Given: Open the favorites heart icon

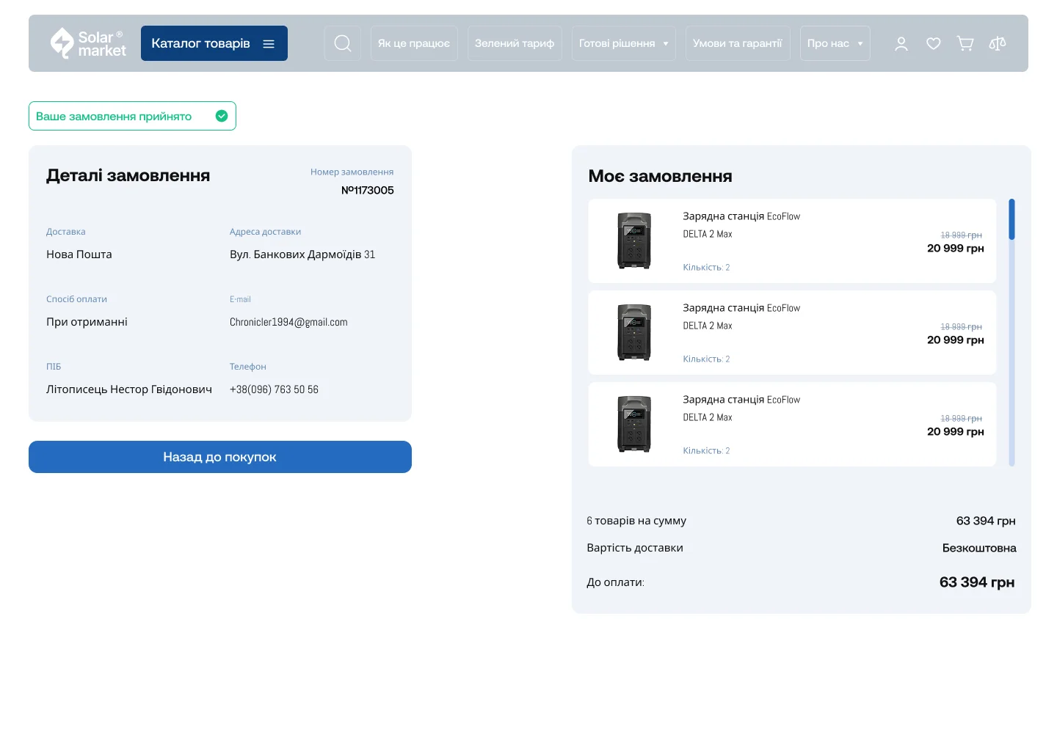Looking at the screenshot, I should click(x=934, y=44).
